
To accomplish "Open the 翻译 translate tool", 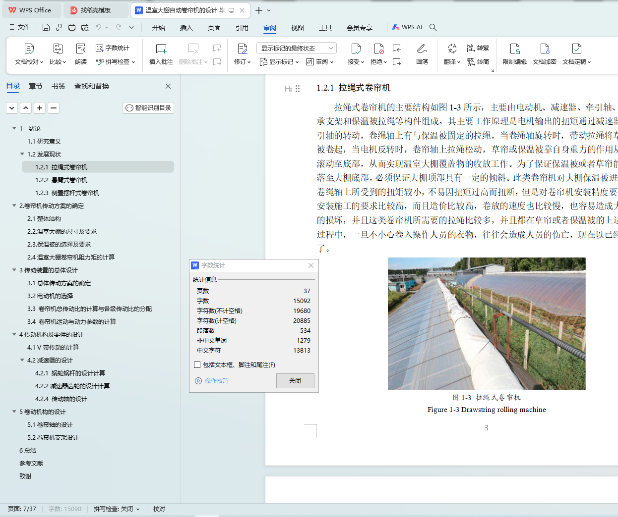I will 452,54.
